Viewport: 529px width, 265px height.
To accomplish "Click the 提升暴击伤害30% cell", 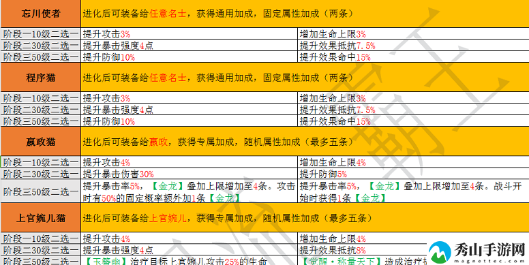I will (x=190, y=174).
